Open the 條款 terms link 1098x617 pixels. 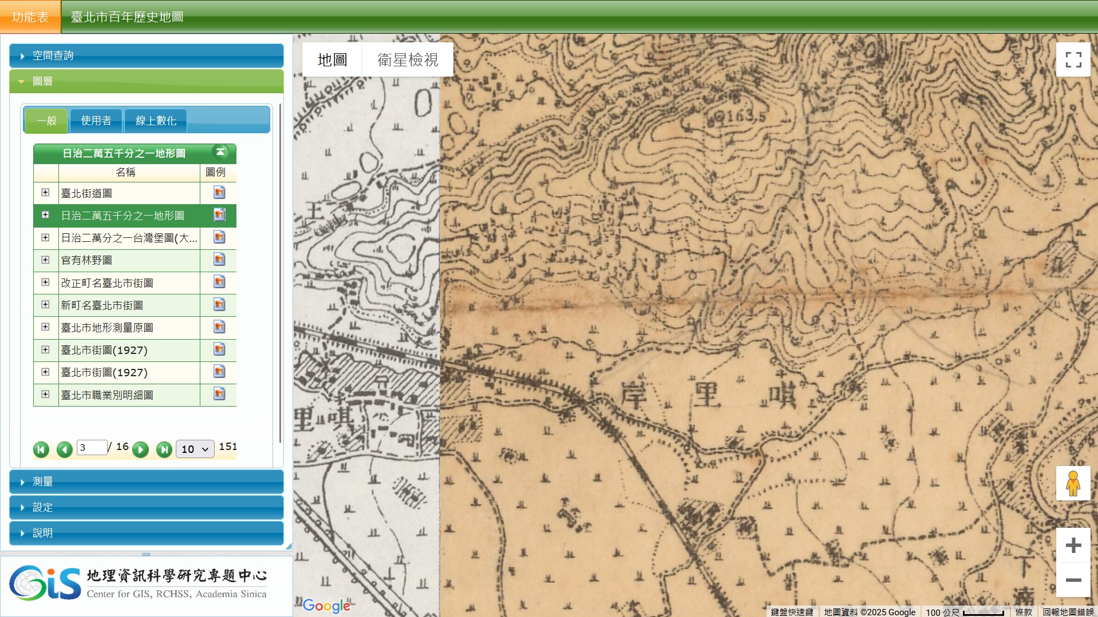[x=1023, y=612]
